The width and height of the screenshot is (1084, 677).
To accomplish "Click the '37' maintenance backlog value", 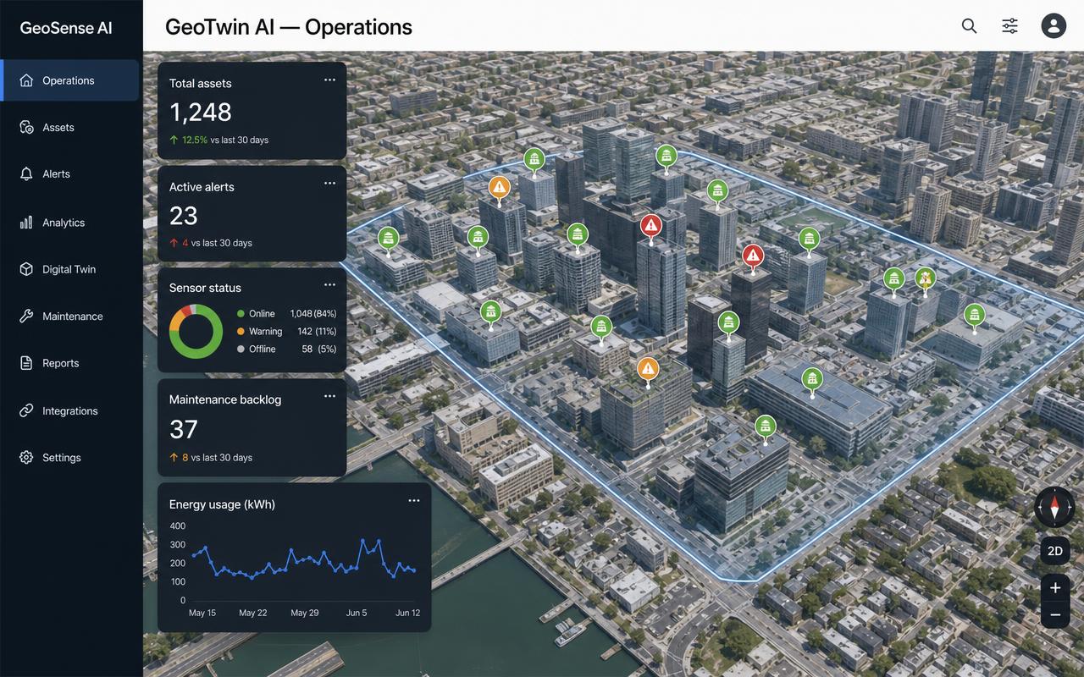I will click(x=184, y=430).
